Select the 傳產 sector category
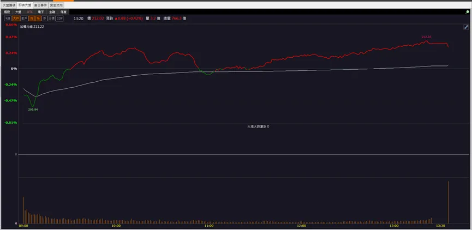The height and width of the screenshot is (230, 472). click(63, 12)
